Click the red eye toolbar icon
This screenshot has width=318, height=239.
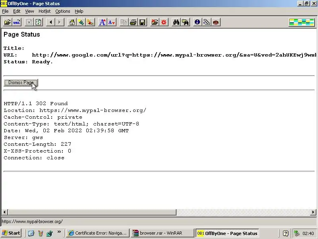(x=216, y=22)
